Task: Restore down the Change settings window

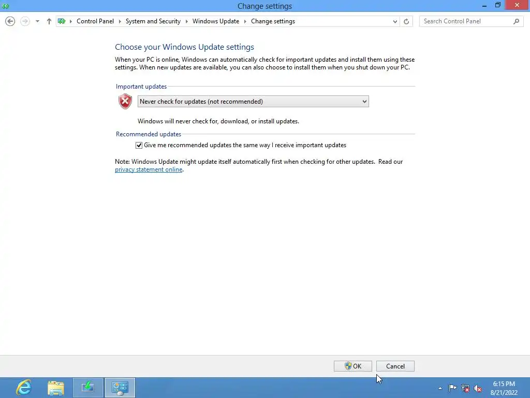Action: click(497, 5)
